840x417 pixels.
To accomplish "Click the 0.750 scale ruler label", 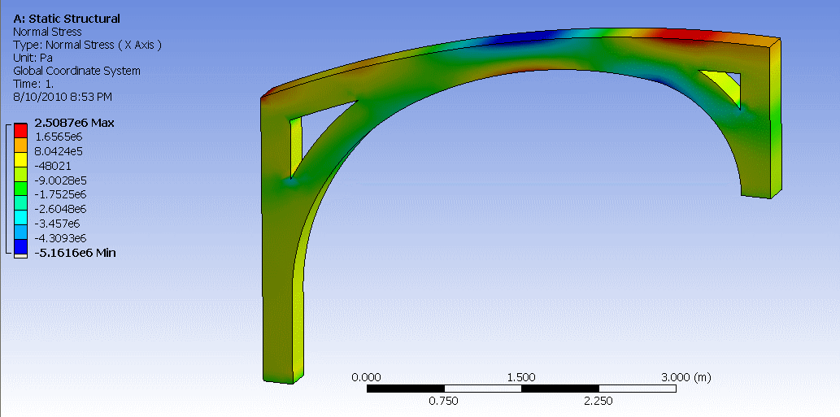I will pos(444,401).
